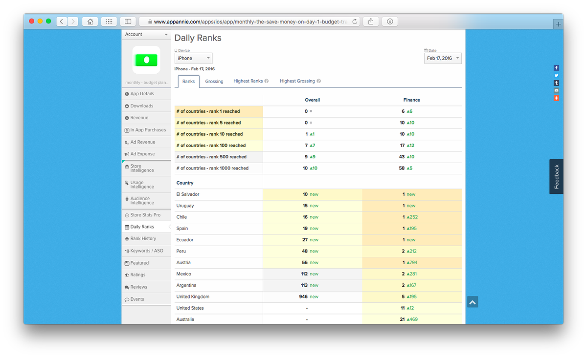The height and width of the screenshot is (358, 587).
Task: Click the Highest Grossing help question icon
Action: coord(319,81)
